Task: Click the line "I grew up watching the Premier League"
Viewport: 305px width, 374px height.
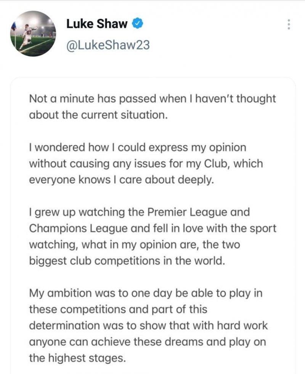Action: tap(140, 212)
